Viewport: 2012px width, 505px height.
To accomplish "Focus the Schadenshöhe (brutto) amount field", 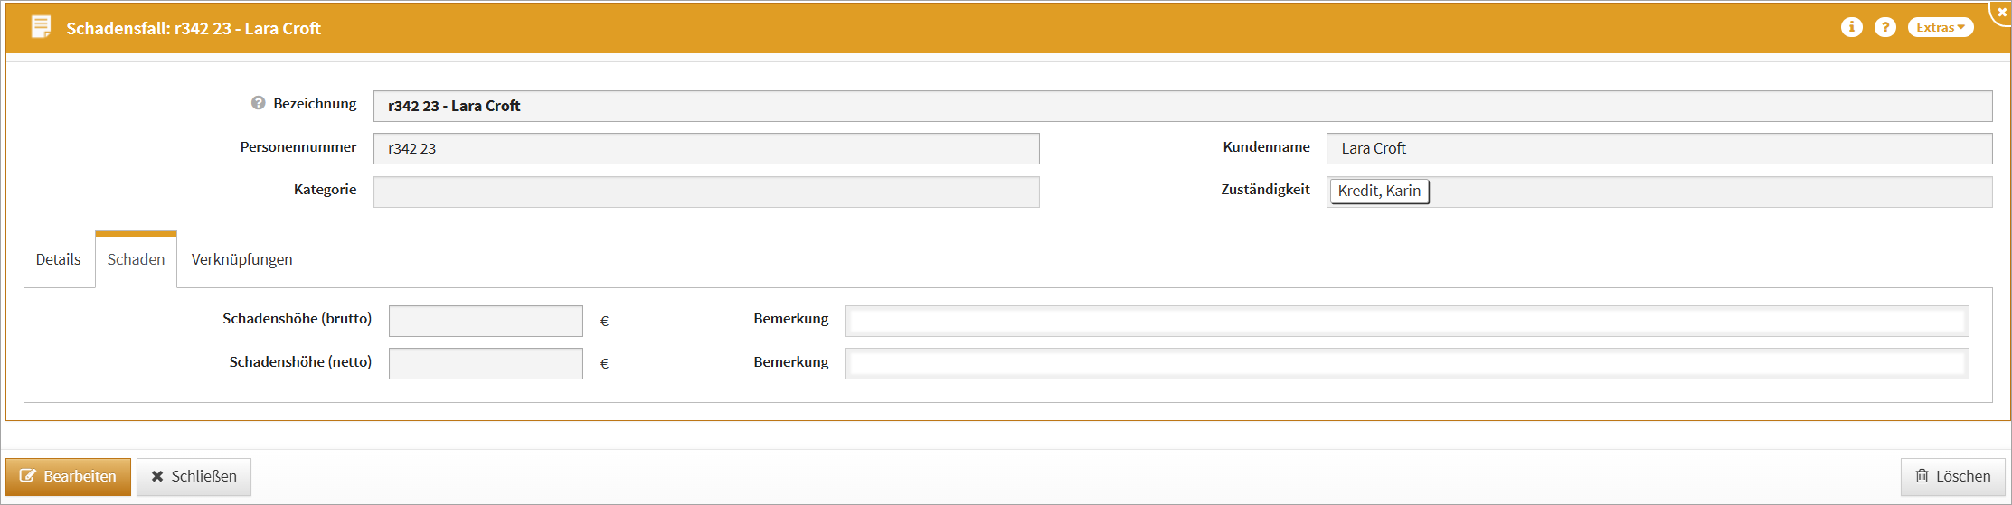I will click(x=486, y=321).
